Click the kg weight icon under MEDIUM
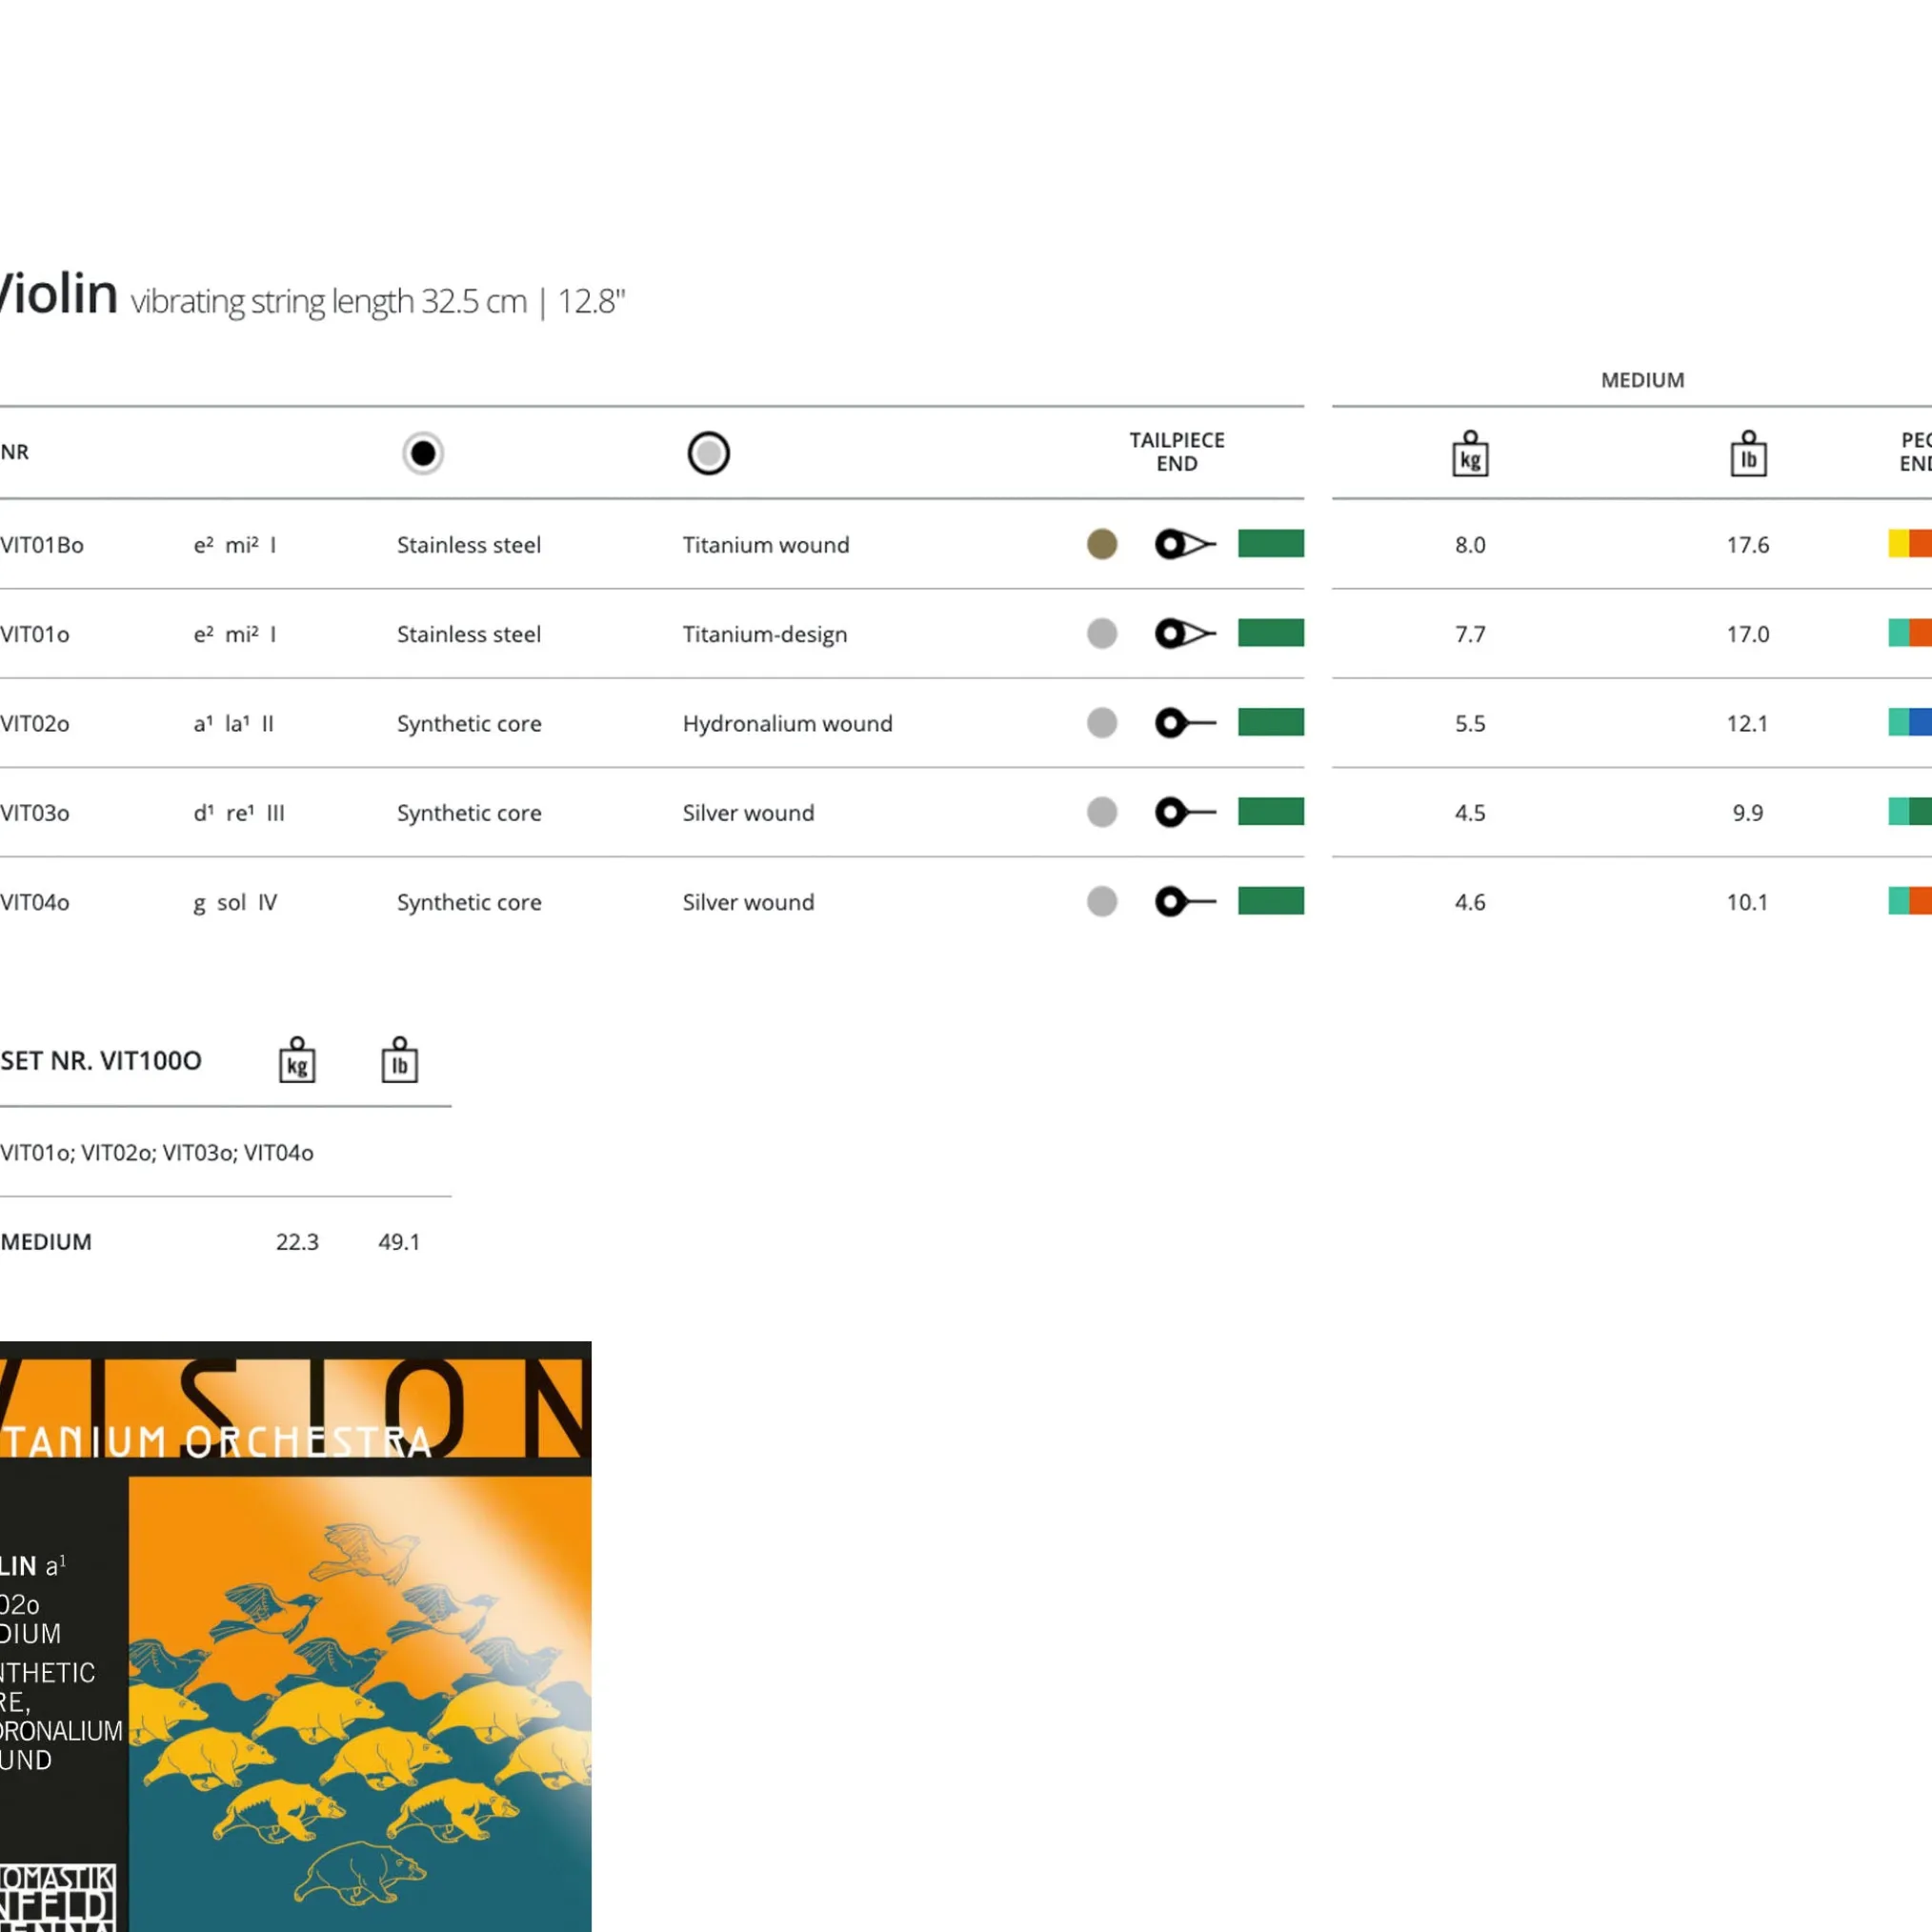Screen dimensions: 1932x1932 click(x=1469, y=454)
